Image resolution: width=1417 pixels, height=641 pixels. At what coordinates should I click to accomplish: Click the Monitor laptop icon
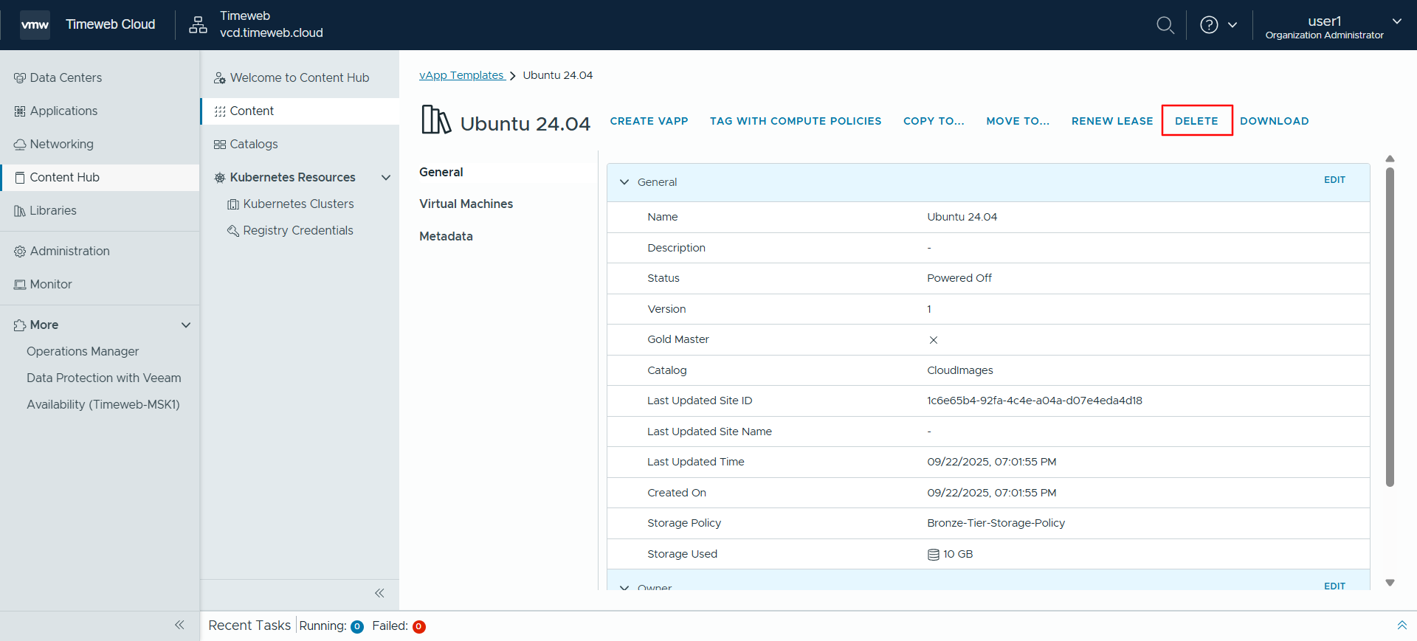point(20,285)
